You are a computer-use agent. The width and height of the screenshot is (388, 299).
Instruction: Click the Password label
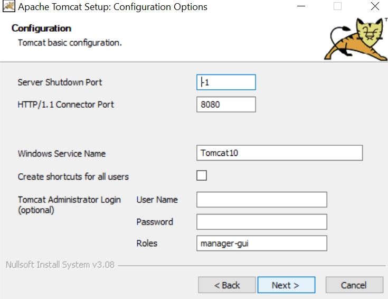[x=155, y=222]
